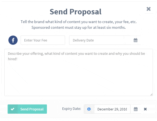Click the 'Sponsored content must stay up' notice
The width and height of the screenshot is (157, 121).
click(79, 27)
